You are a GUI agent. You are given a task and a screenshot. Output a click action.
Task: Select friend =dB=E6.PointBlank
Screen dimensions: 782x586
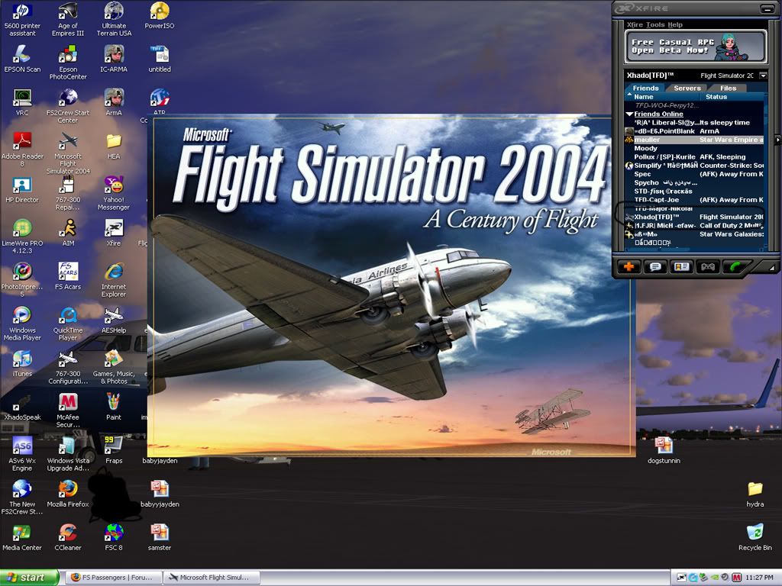tap(694, 131)
